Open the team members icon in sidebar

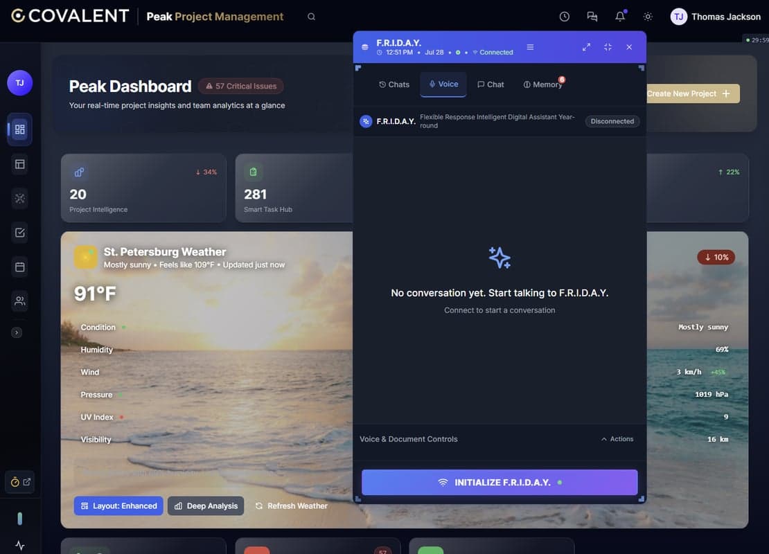tap(20, 301)
